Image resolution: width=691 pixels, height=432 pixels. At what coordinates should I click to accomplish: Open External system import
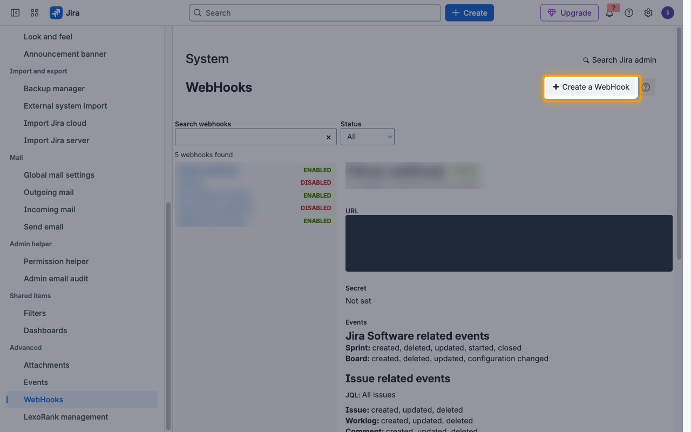(x=65, y=106)
